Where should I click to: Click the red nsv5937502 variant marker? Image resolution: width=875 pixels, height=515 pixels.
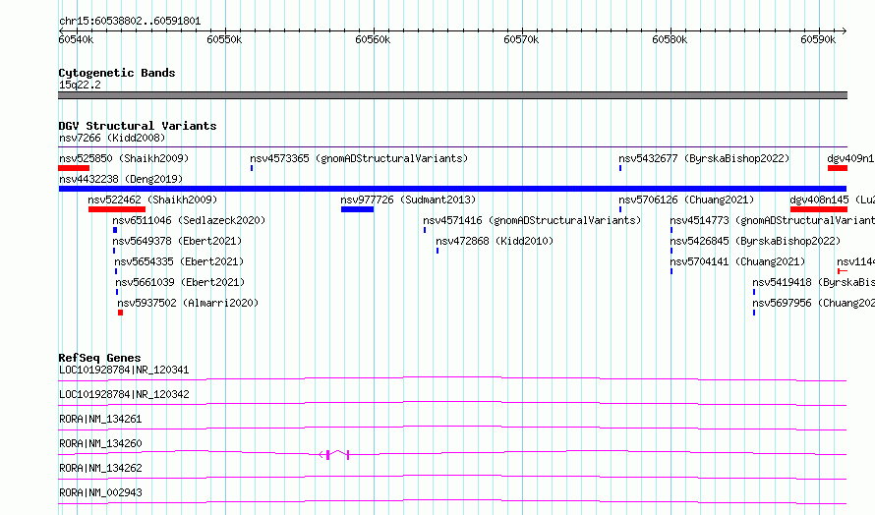(x=120, y=313)
